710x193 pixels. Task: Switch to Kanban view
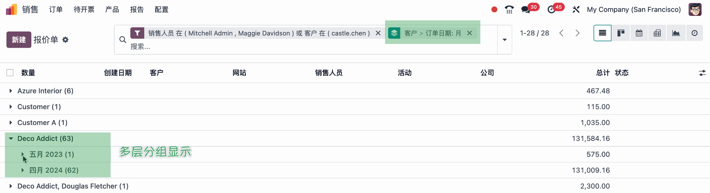621,33
